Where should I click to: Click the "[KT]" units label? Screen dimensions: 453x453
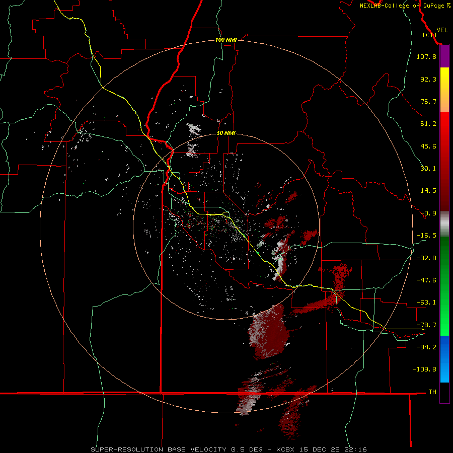click(430, 35)
